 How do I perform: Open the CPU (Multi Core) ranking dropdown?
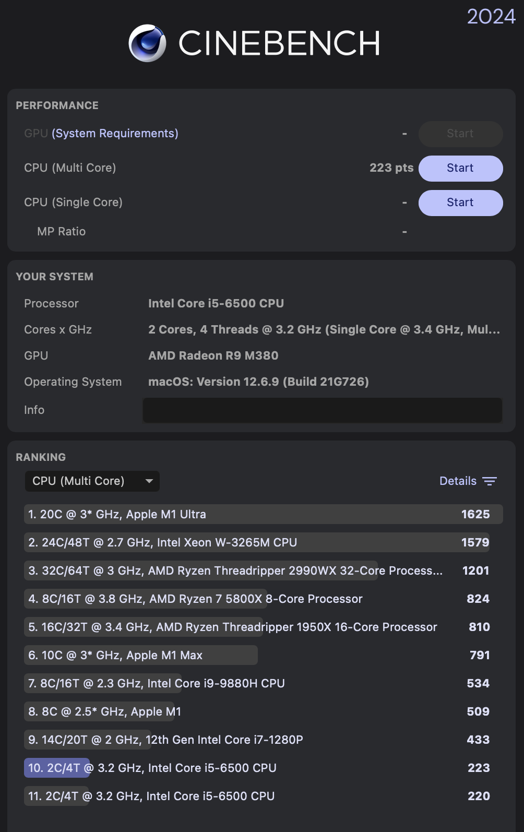tap(92, 481)
